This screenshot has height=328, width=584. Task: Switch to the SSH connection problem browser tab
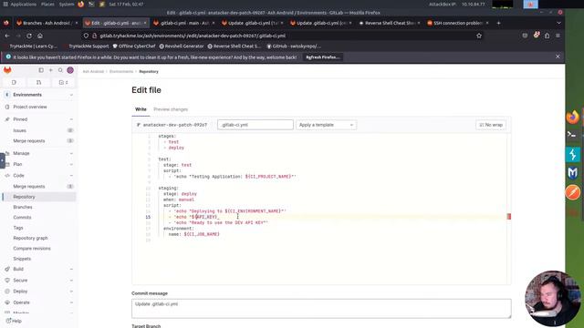(x=458, y=23)
